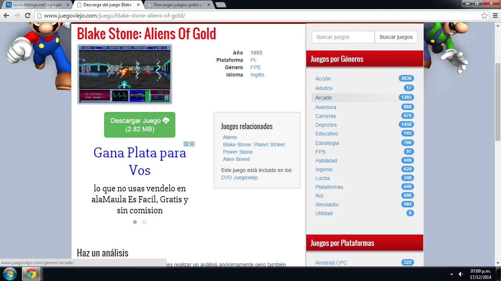Browse the 'Deportes' genre
This screenshot has height=281, width=501.
(326, 125)
